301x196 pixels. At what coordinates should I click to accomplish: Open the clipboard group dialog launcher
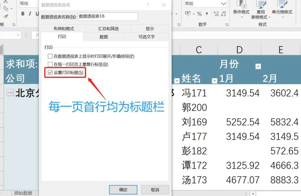coord(14,25)
